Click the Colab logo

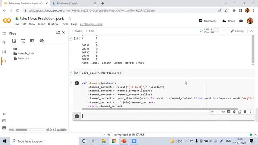pyautogui.click(x=7, y=21)
